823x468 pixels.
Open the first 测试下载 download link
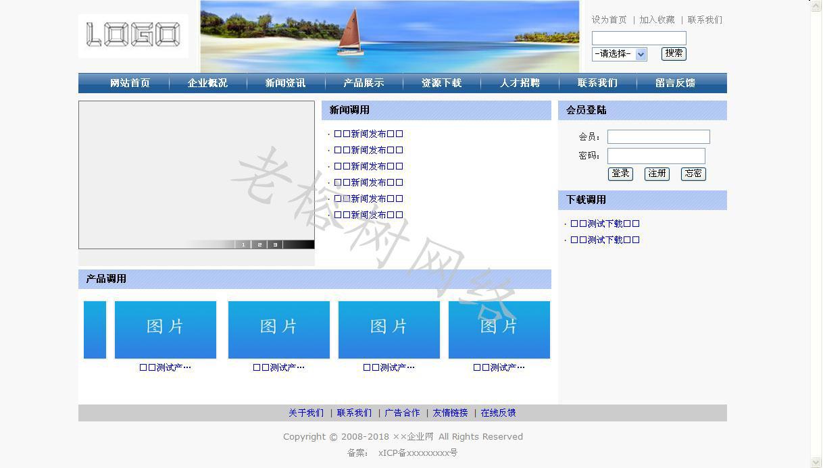[x=605, y=224]
